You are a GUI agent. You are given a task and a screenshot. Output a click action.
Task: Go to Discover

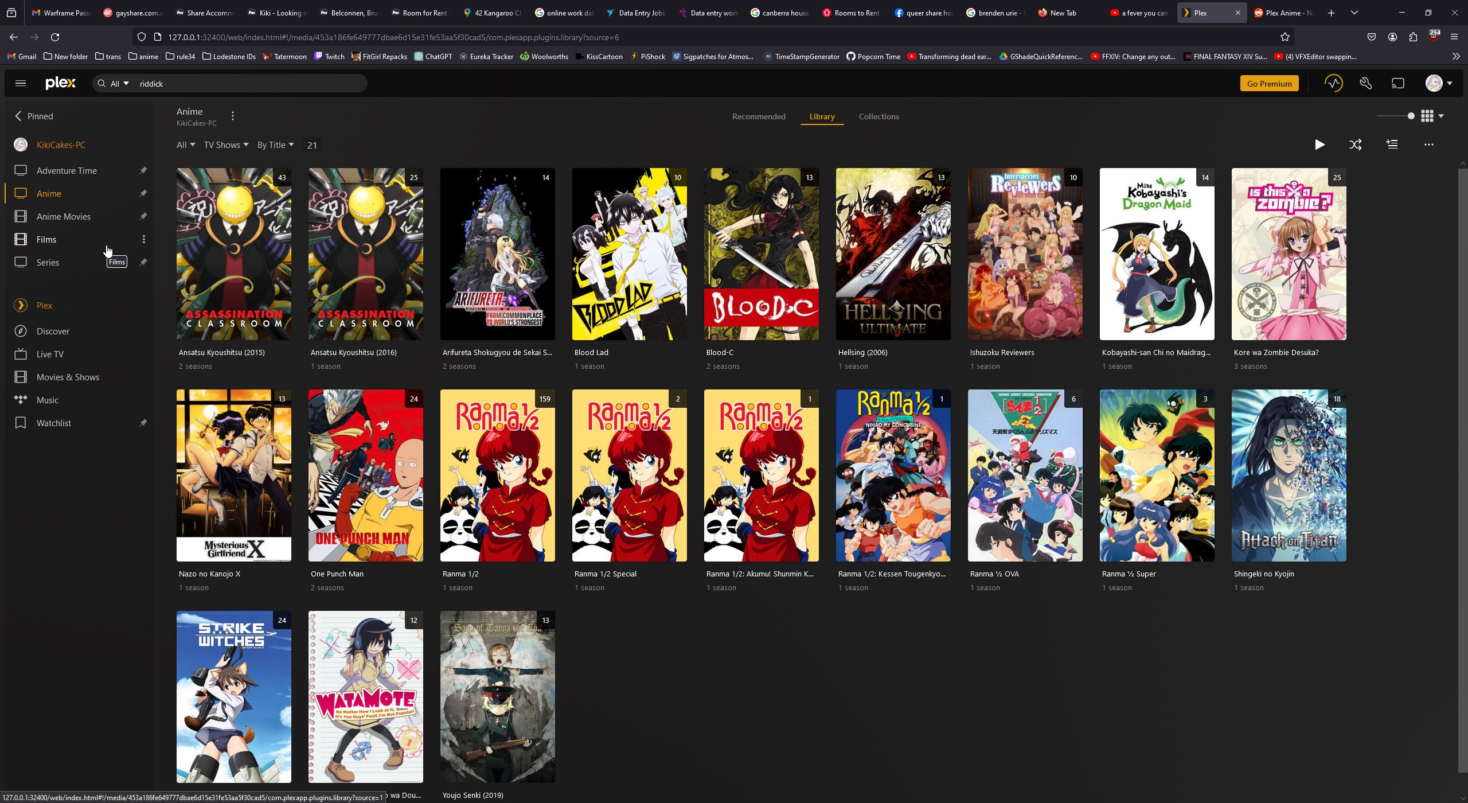[x=53, y=331]
